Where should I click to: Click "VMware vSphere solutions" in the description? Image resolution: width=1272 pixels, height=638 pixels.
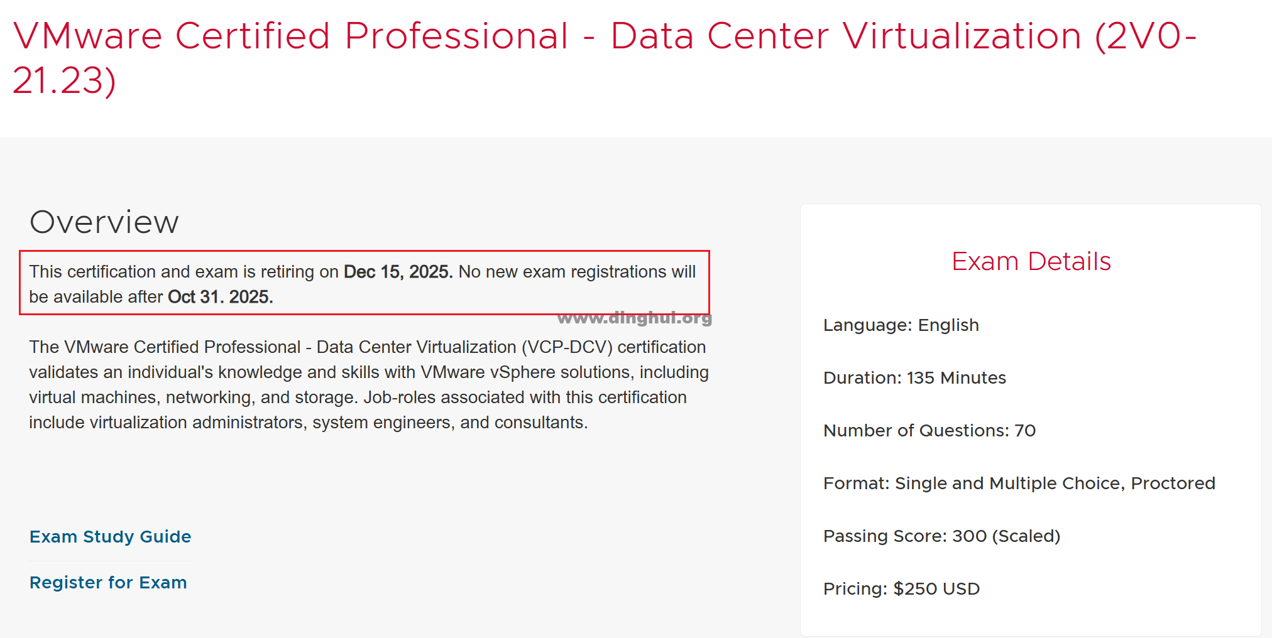(527, 372)
